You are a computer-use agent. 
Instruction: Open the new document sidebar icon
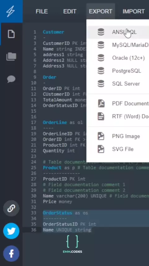pyautogui.click(x=11, y=34)
